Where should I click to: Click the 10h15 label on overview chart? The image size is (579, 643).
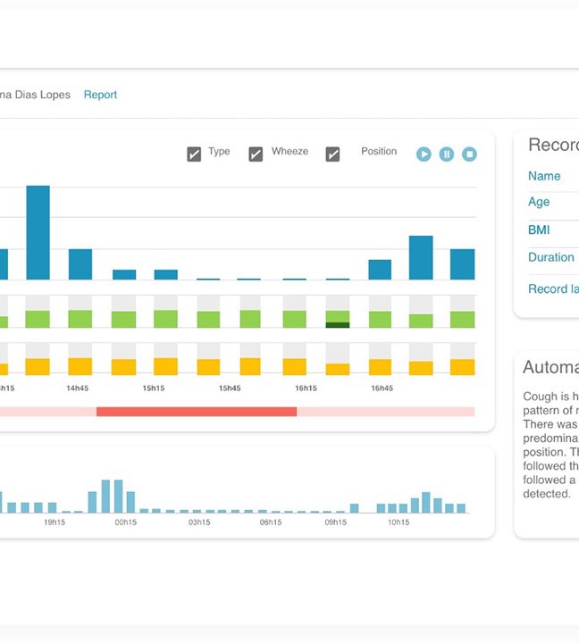point(399,522)
